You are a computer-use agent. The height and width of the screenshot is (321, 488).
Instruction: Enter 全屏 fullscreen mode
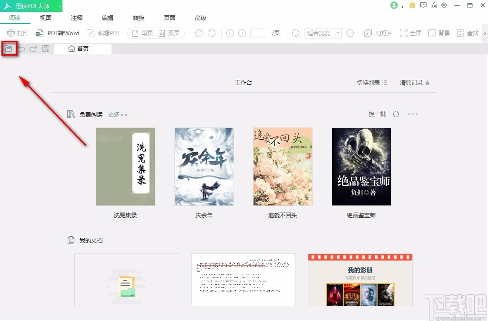(410, 33)
